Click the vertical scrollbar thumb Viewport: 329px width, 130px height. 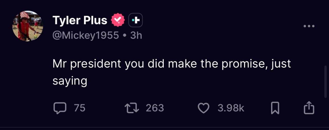(x=326, y=82)
